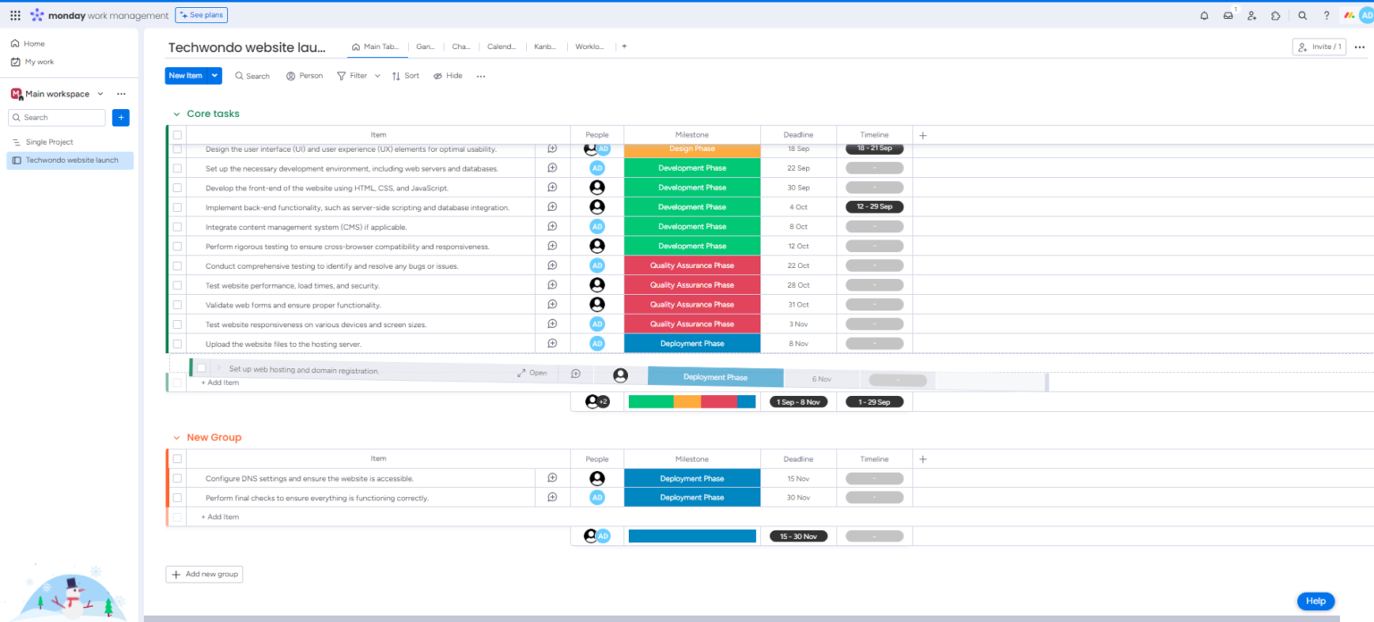This screenshot has width=1374, height=622.
Task: Click the Invite / 1 button
Action: click(x=1319, y=46)
